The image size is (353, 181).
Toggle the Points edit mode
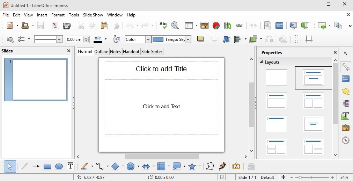point(210,167)
